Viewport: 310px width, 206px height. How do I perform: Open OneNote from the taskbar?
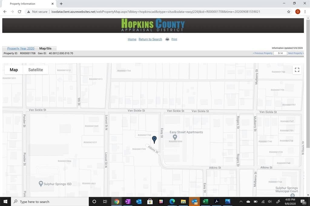(x=128, y=201)
